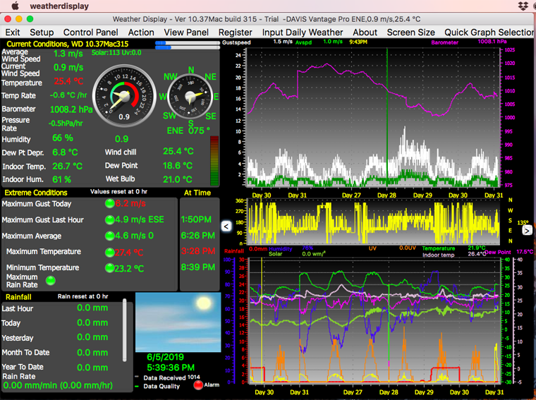Click the barometer and wind speed graph
The width and height of the screenshot is (536, 400).
tap(373, 117)
